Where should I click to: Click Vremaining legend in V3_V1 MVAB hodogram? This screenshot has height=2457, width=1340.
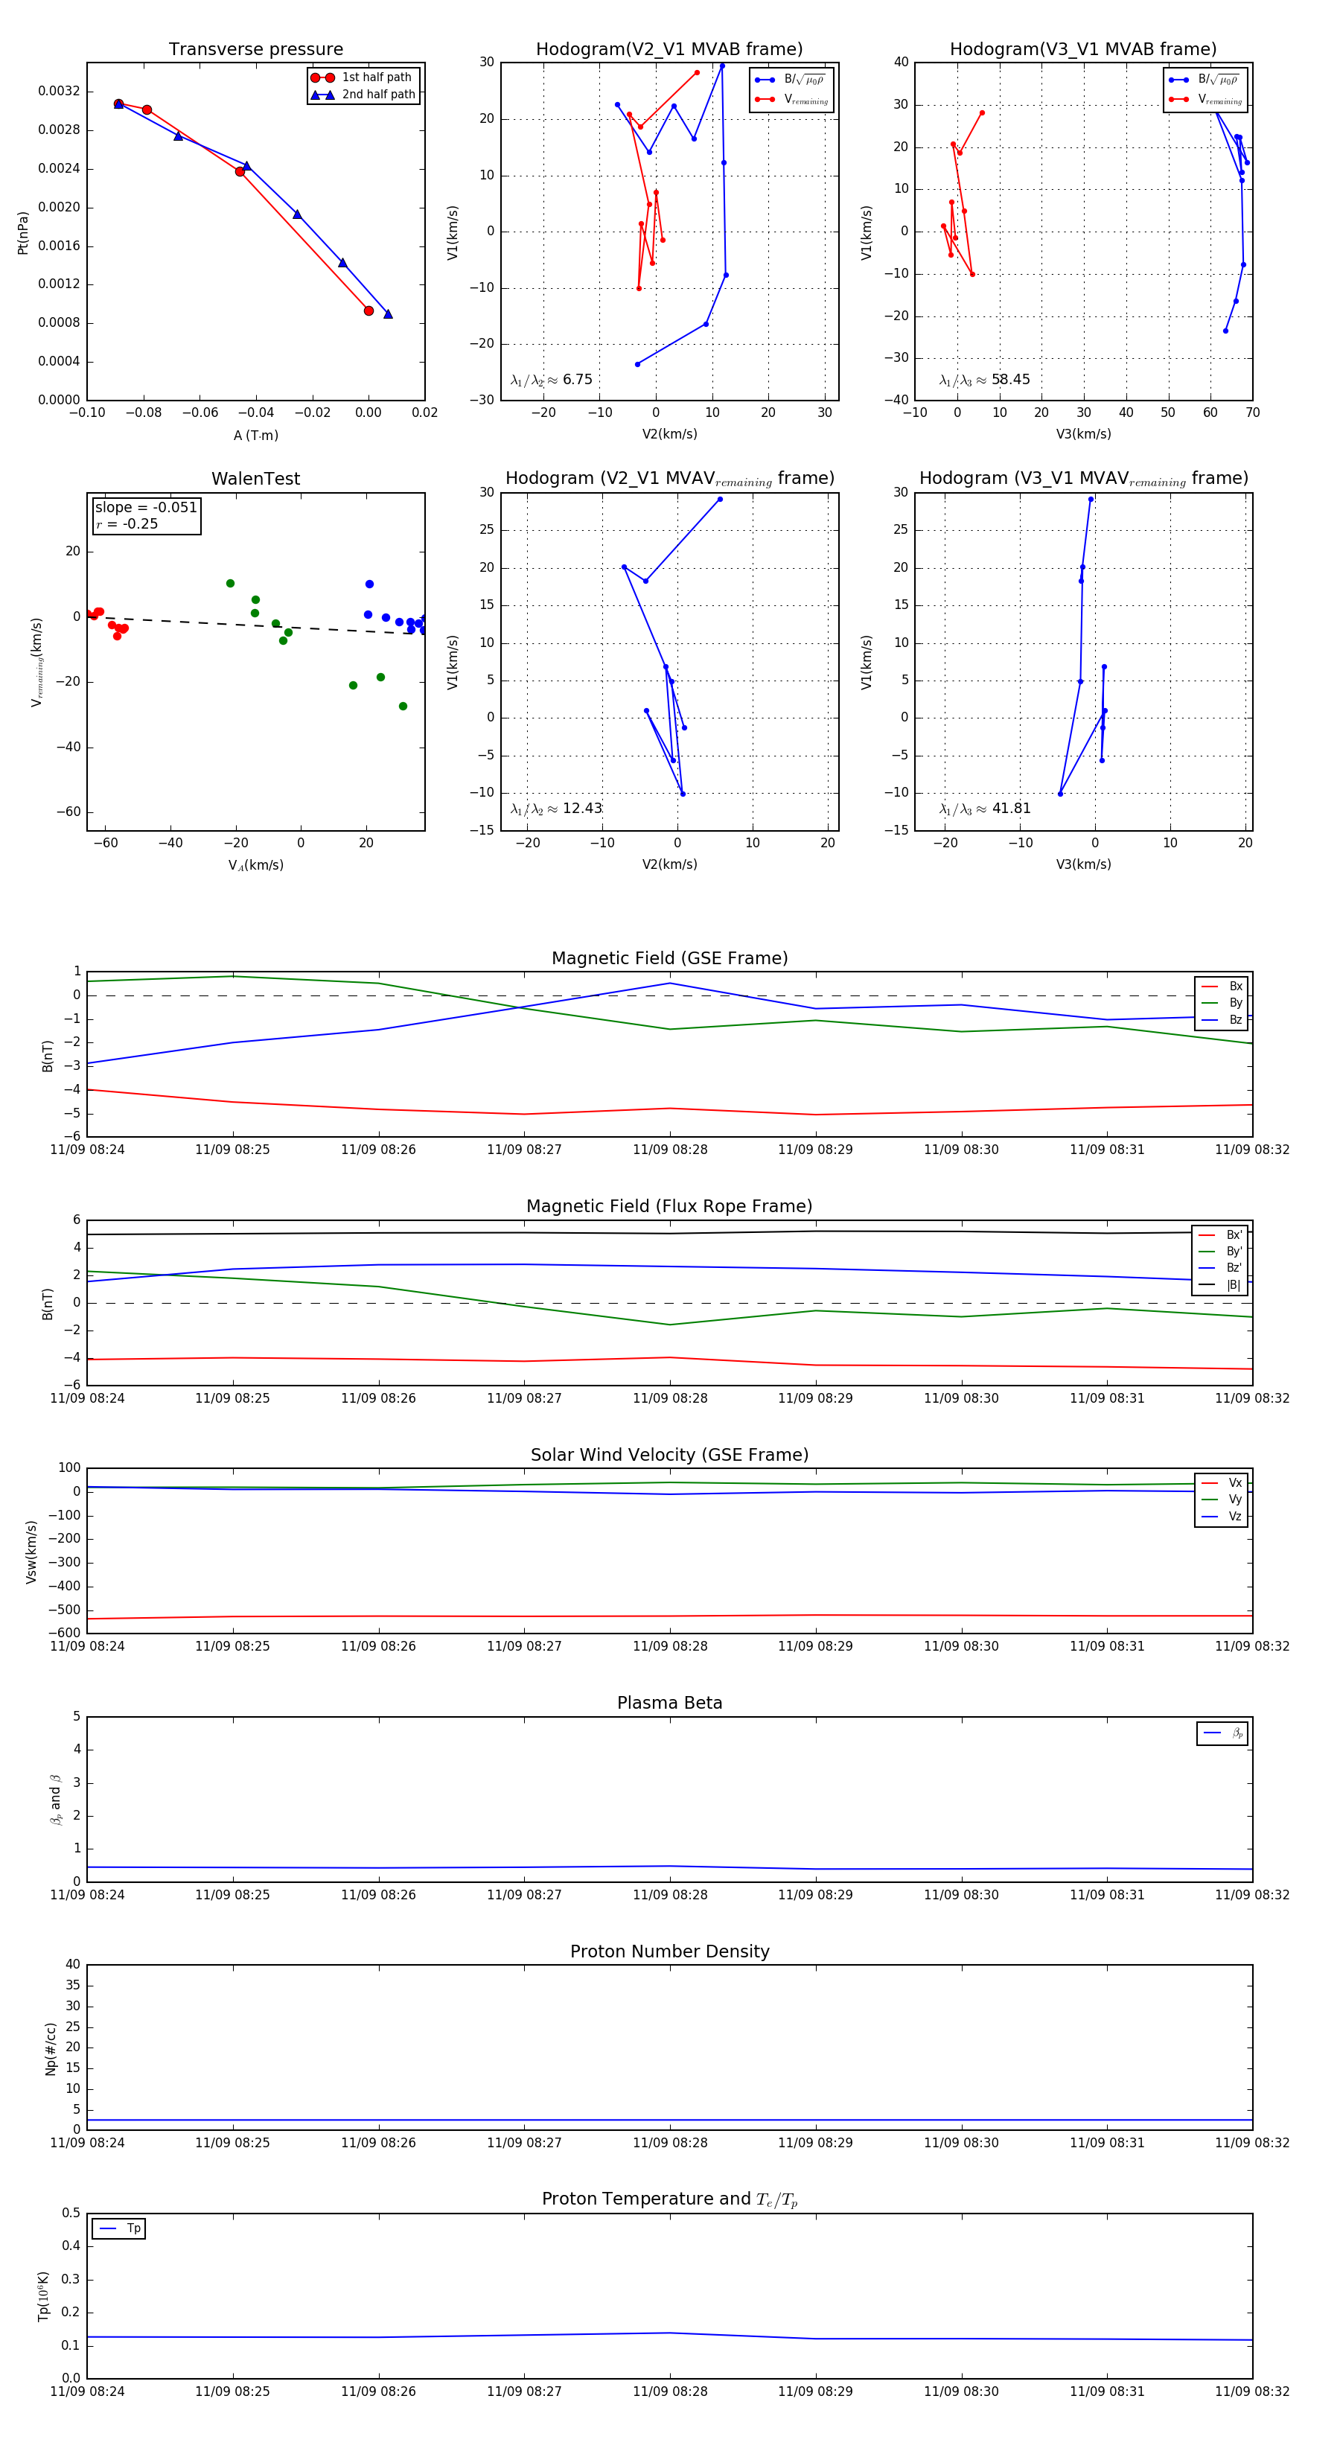coord(1205,99)
